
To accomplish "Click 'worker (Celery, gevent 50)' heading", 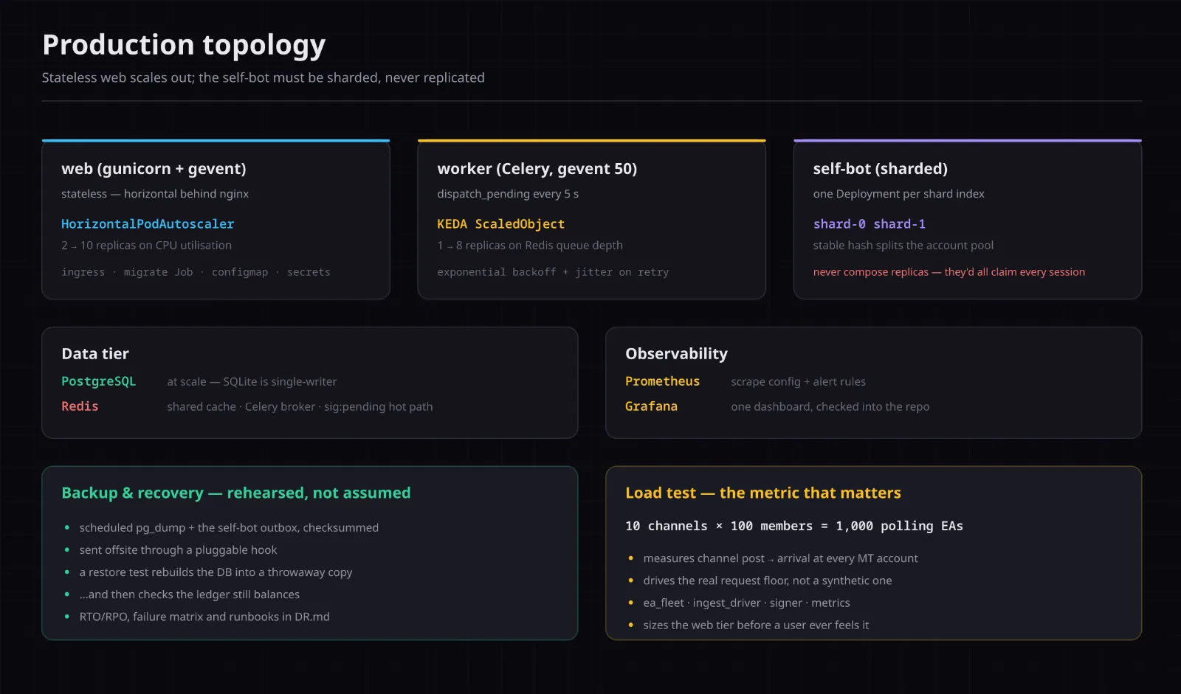I will pos(537,169).
